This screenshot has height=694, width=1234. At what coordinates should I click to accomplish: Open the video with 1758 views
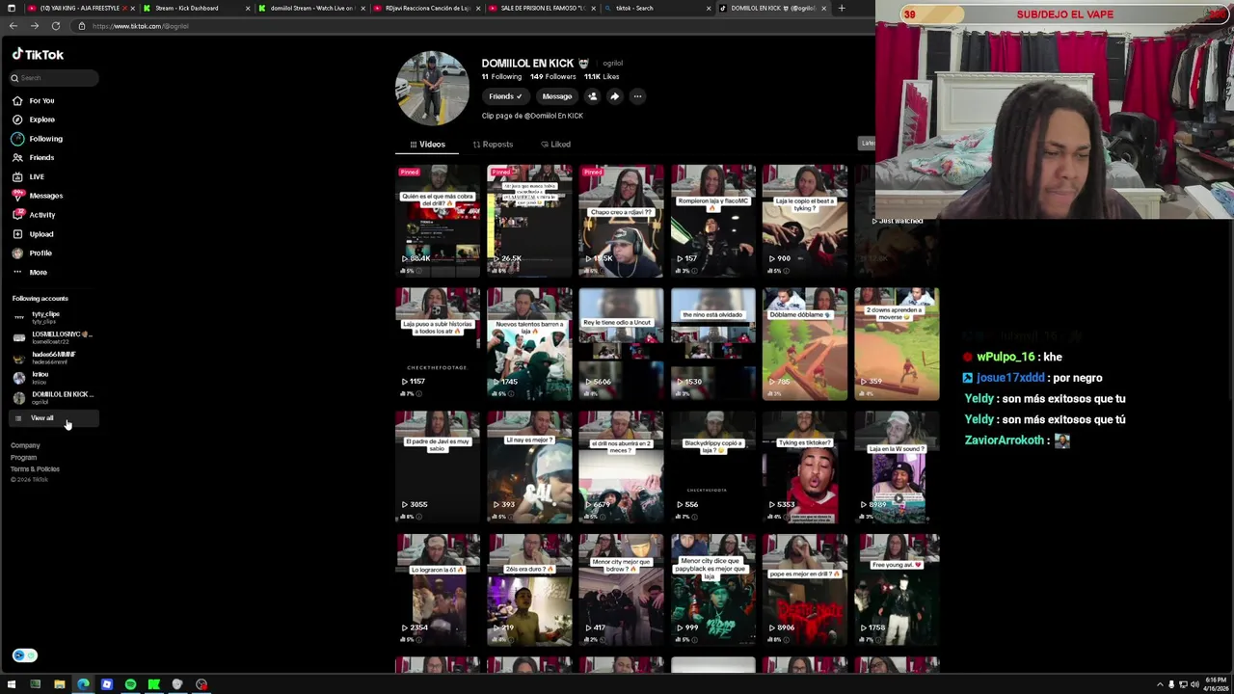tap(897, 590)
